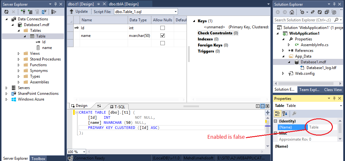
Task: Click the horizontal split icon in designer
Action: tap(262, 106)
